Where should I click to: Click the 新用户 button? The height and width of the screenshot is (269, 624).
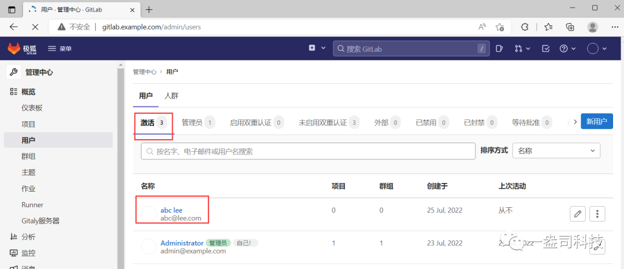[597, 121]
